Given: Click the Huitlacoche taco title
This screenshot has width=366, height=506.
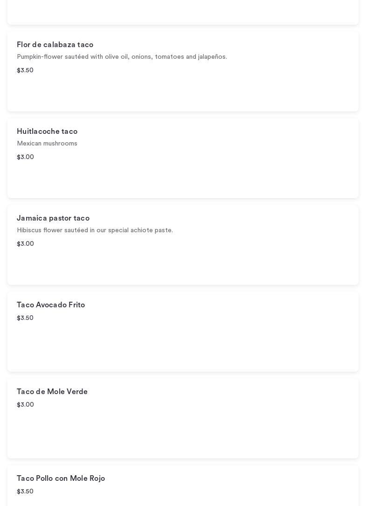Looking at the screenshot, I should [x=47, y=132].
